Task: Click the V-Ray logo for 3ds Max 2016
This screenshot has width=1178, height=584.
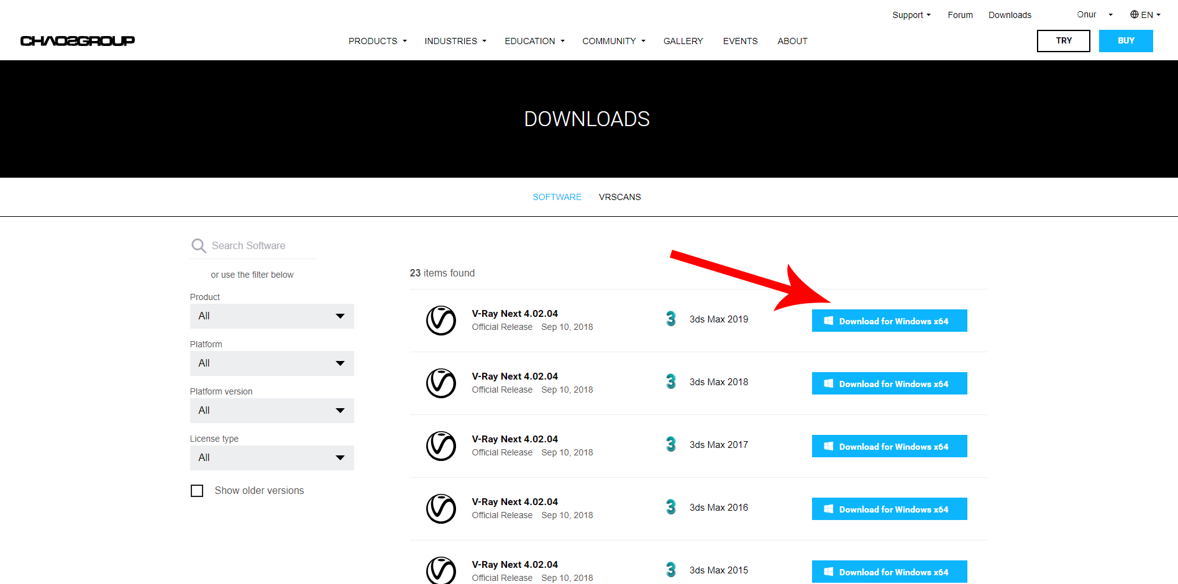Action: point(441,509)
